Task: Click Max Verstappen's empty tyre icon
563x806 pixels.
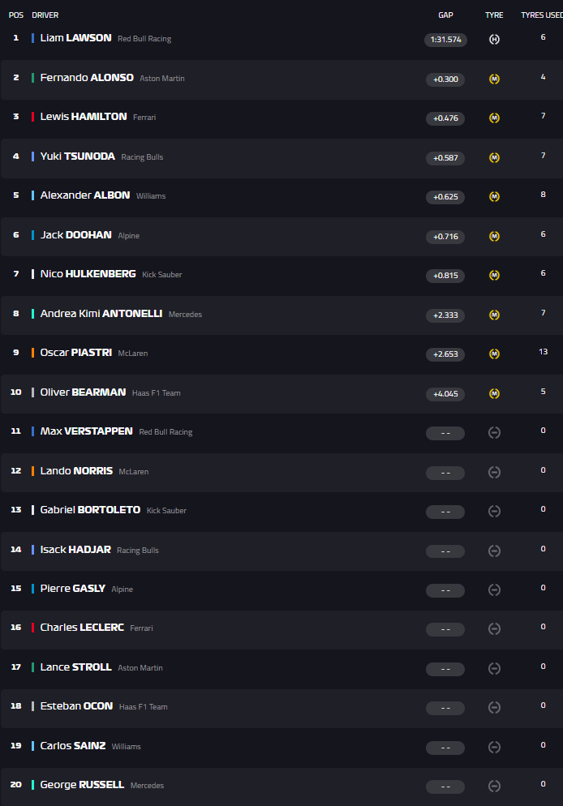Action: (x=494, y=432)
